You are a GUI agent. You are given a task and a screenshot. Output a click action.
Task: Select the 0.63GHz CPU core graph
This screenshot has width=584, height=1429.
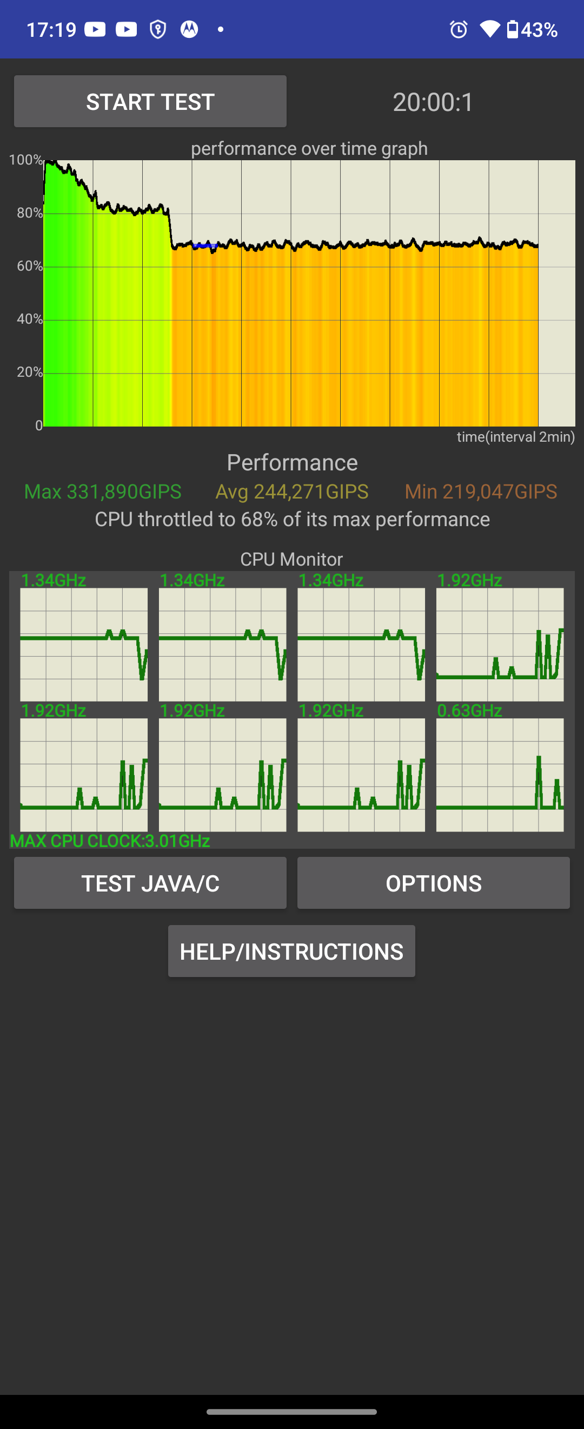point(500,774)
